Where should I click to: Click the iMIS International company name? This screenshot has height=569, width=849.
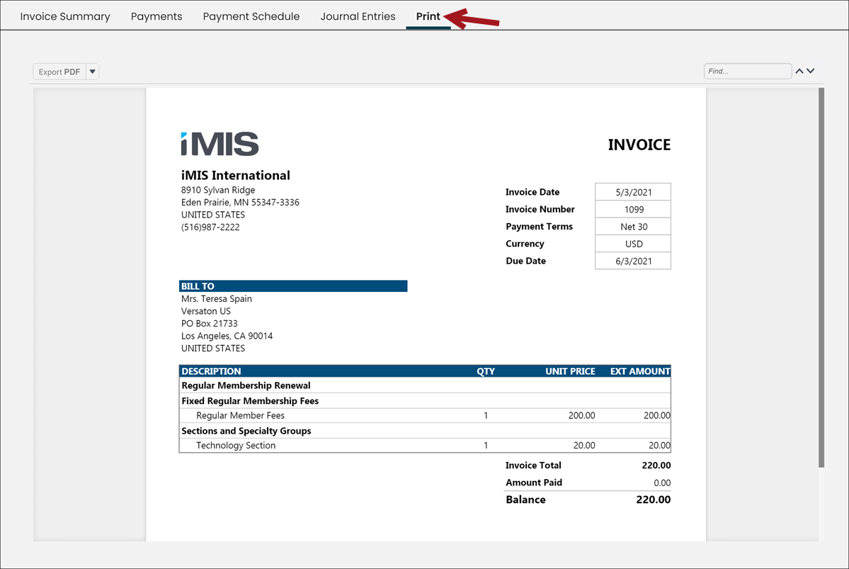236,175
